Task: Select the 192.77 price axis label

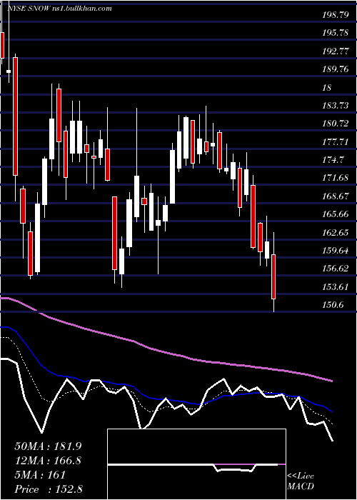Action: [336, 51]
